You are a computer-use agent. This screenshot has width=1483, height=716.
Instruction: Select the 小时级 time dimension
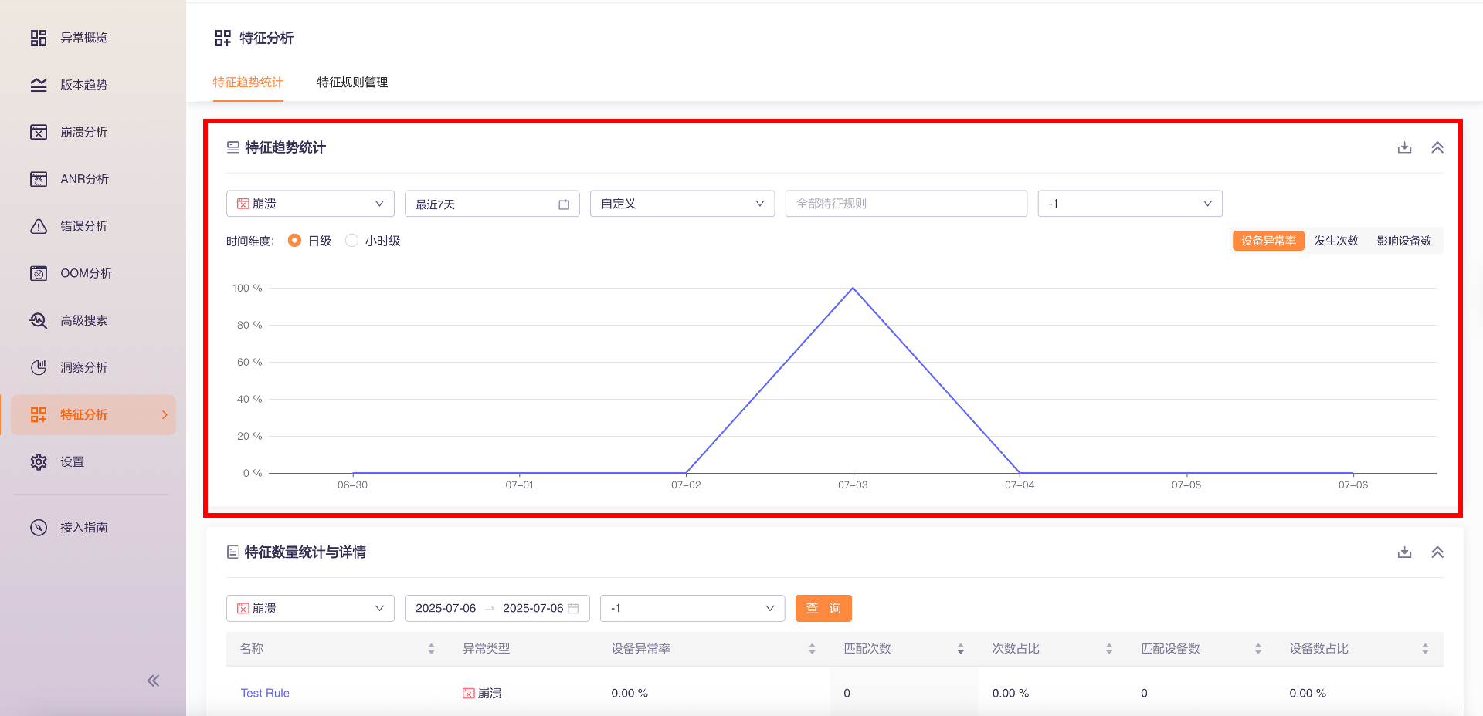(x=352, y=241)
